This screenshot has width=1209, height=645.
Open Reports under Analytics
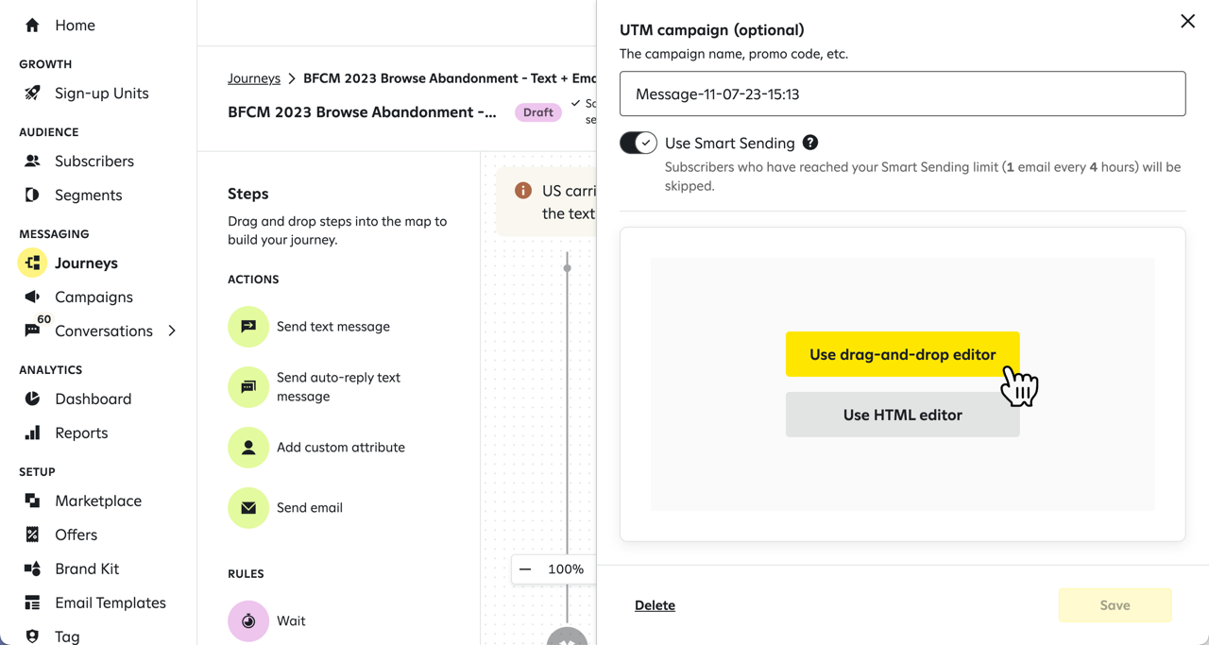tap(31, 433)
